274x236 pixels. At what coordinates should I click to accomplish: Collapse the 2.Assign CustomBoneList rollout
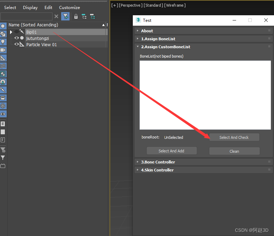tap(138, 47)
